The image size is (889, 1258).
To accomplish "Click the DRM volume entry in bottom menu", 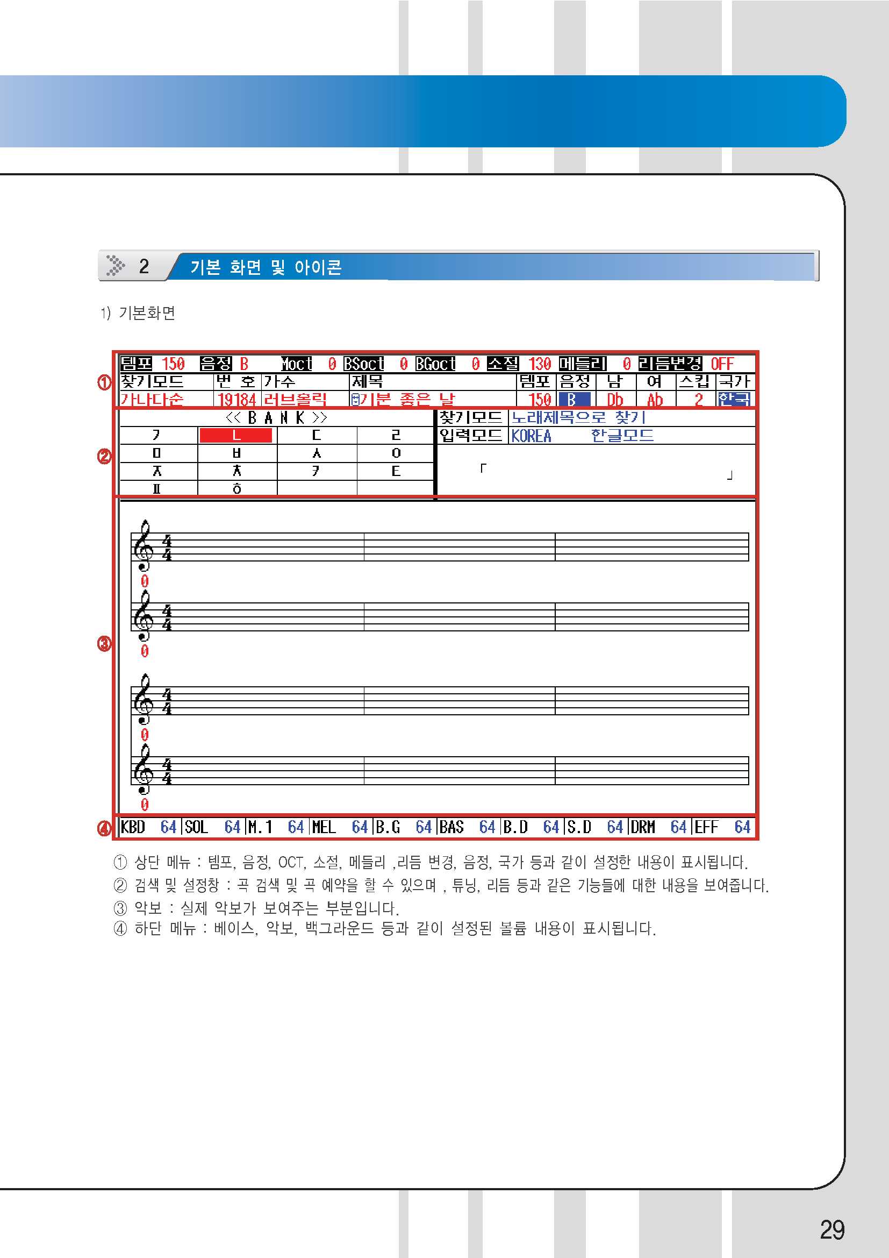I will (659, 827).
